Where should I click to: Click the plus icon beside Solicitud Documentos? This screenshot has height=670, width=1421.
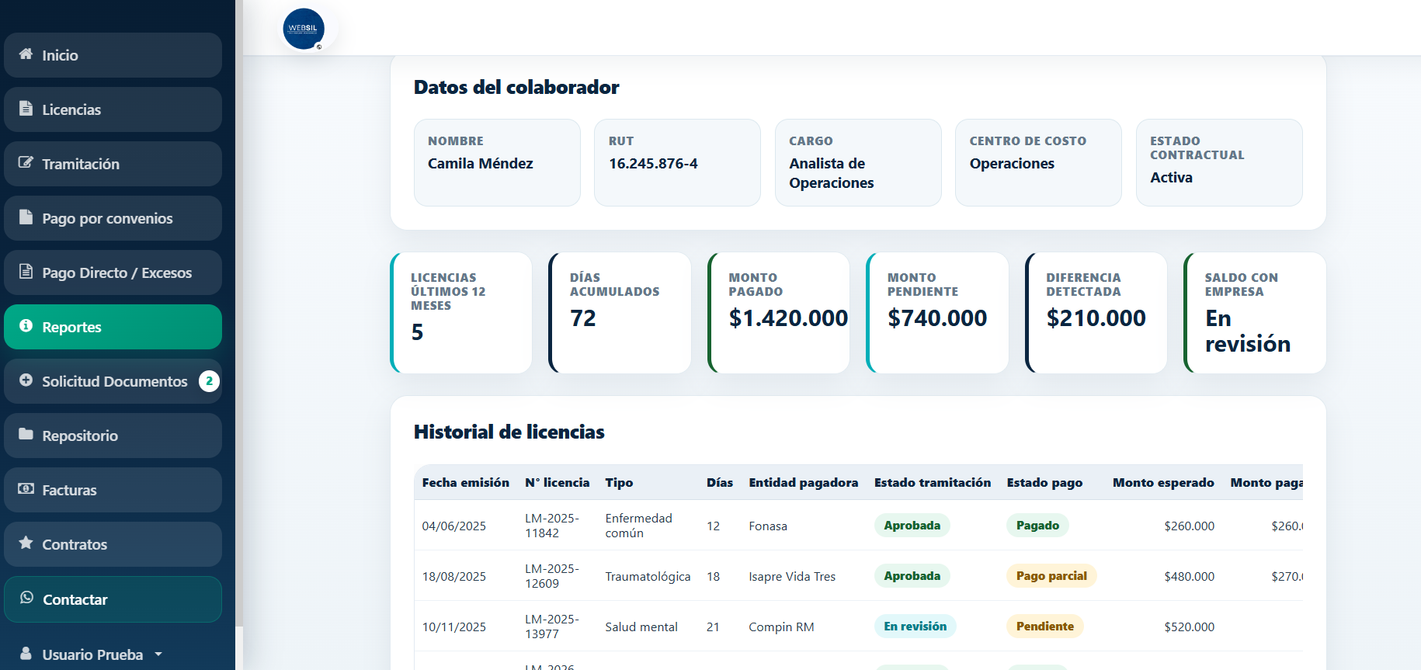tap(26, 380)
